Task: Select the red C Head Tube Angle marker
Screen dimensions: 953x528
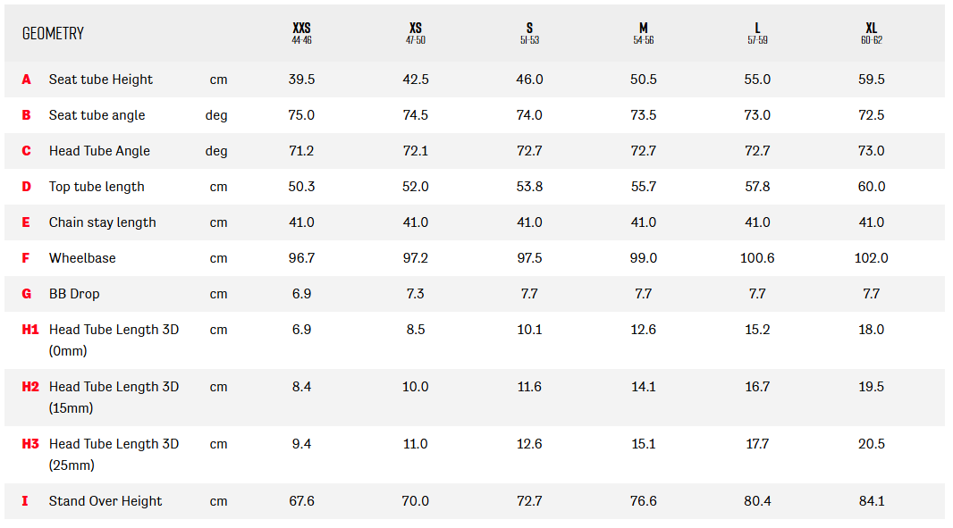Action: coord(26,151)
